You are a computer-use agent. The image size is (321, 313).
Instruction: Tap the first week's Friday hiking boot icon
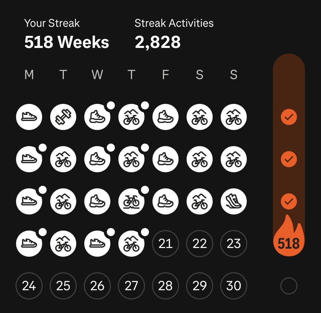tap(166, 117)
